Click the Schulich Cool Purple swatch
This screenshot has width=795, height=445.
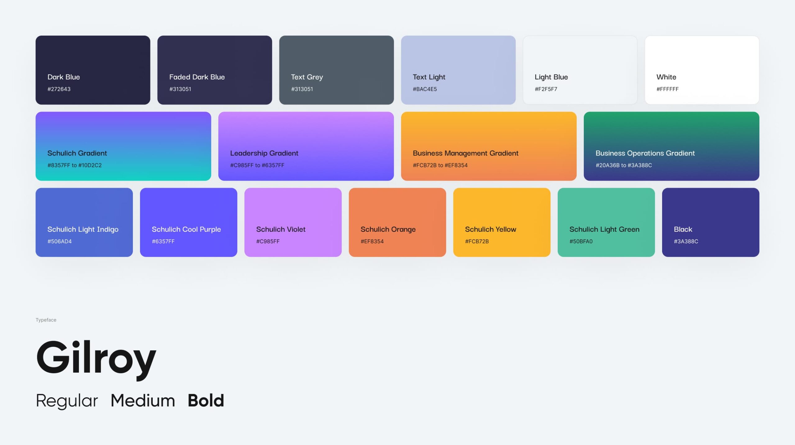[189, 222]
